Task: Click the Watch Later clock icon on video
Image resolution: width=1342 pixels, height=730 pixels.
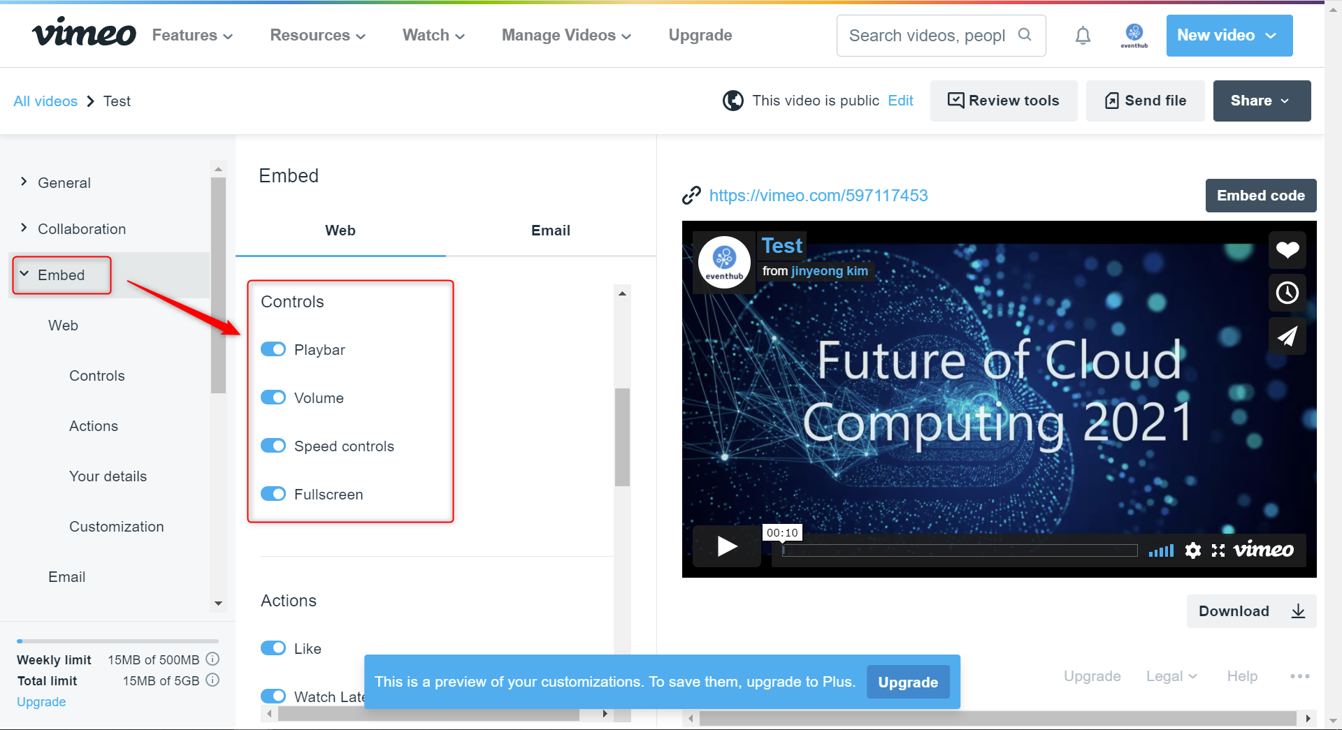Action: tap(1287, 293)
